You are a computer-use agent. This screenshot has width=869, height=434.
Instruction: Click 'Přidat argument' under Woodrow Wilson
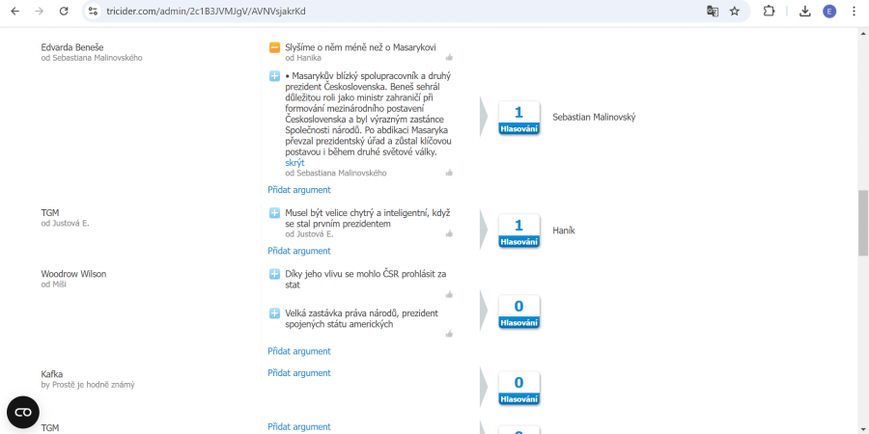tap(299, 351)
